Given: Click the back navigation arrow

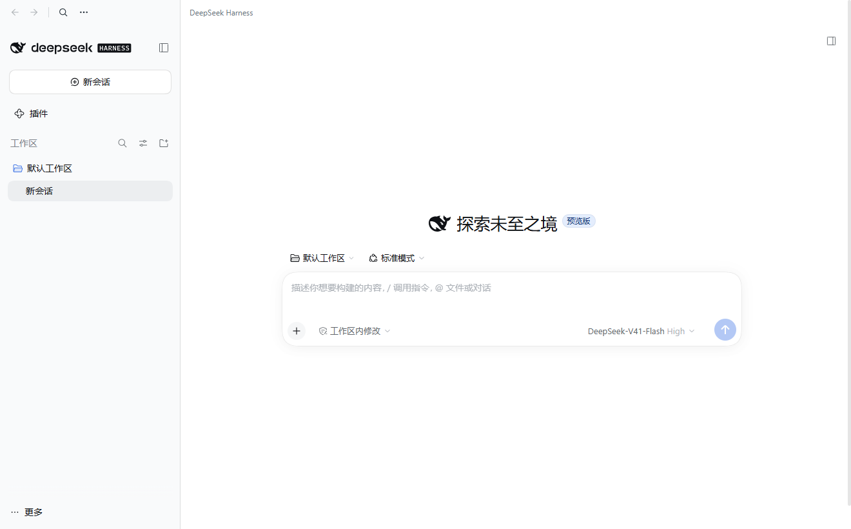Looking at the screenshot, I should coord(15,12).
